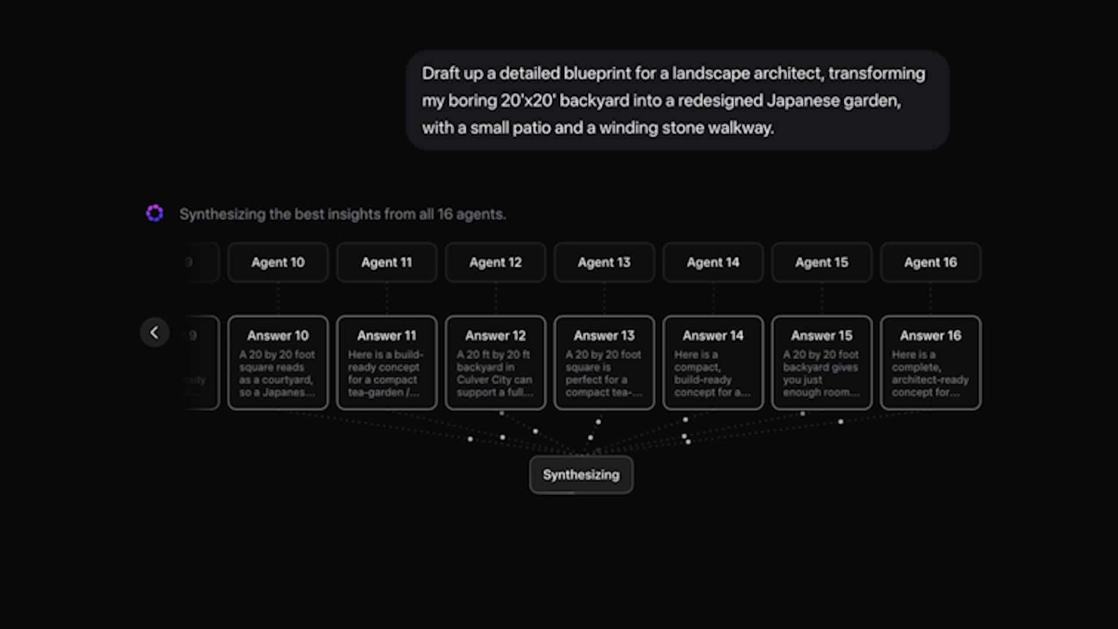
Task: Click the partially hidden Answer 9 card
Action: coord(201,363)
